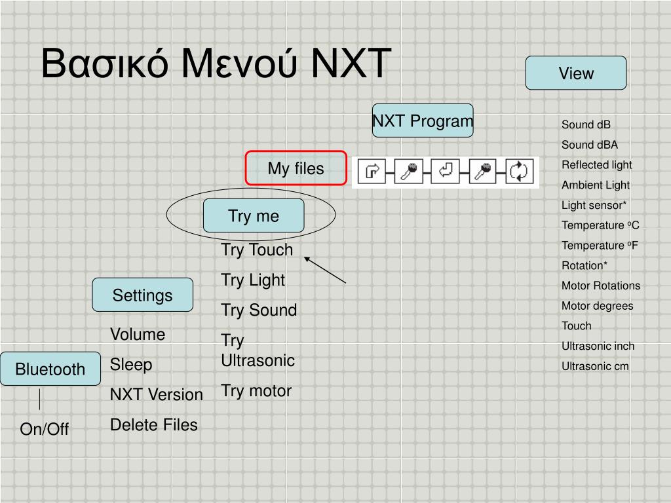
Task: Click the Motor degrees view option
Action: coord(597,306)
